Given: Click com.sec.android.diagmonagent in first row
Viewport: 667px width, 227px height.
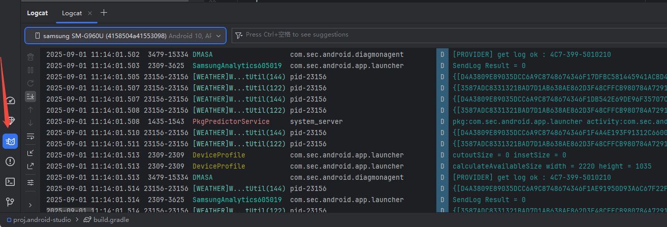Looking at the screenshot, I should [x=347, y=54].
